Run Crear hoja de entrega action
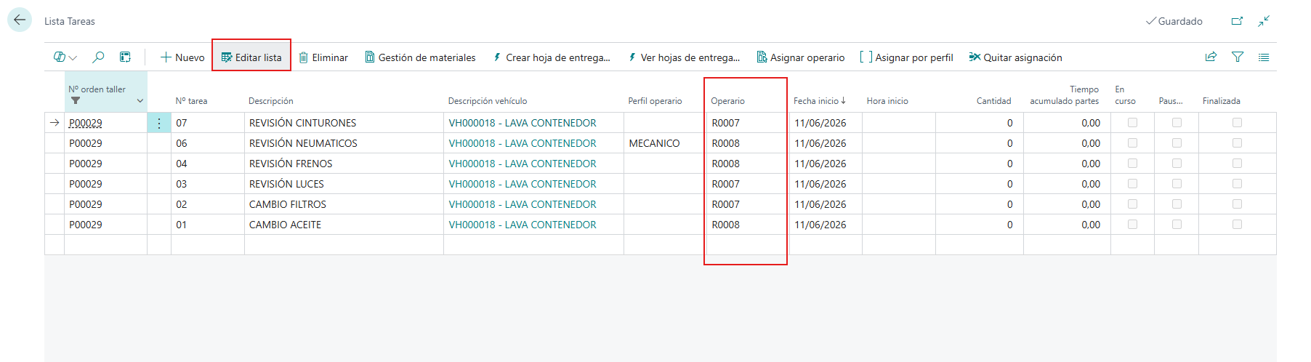Screen dimensions: 1311x362 [552, 57]
